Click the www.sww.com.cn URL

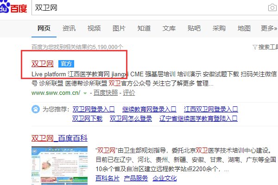(56, 93)
